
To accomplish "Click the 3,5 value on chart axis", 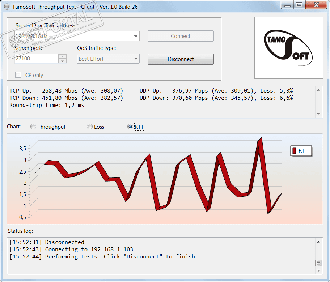I will click(x=23, y=149).
